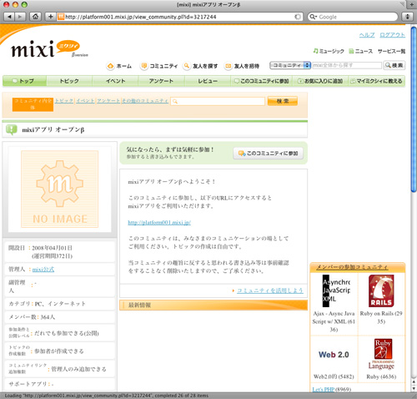Select トピック search filter link
The height and width of the screenshot is (399, 417).
64,101
